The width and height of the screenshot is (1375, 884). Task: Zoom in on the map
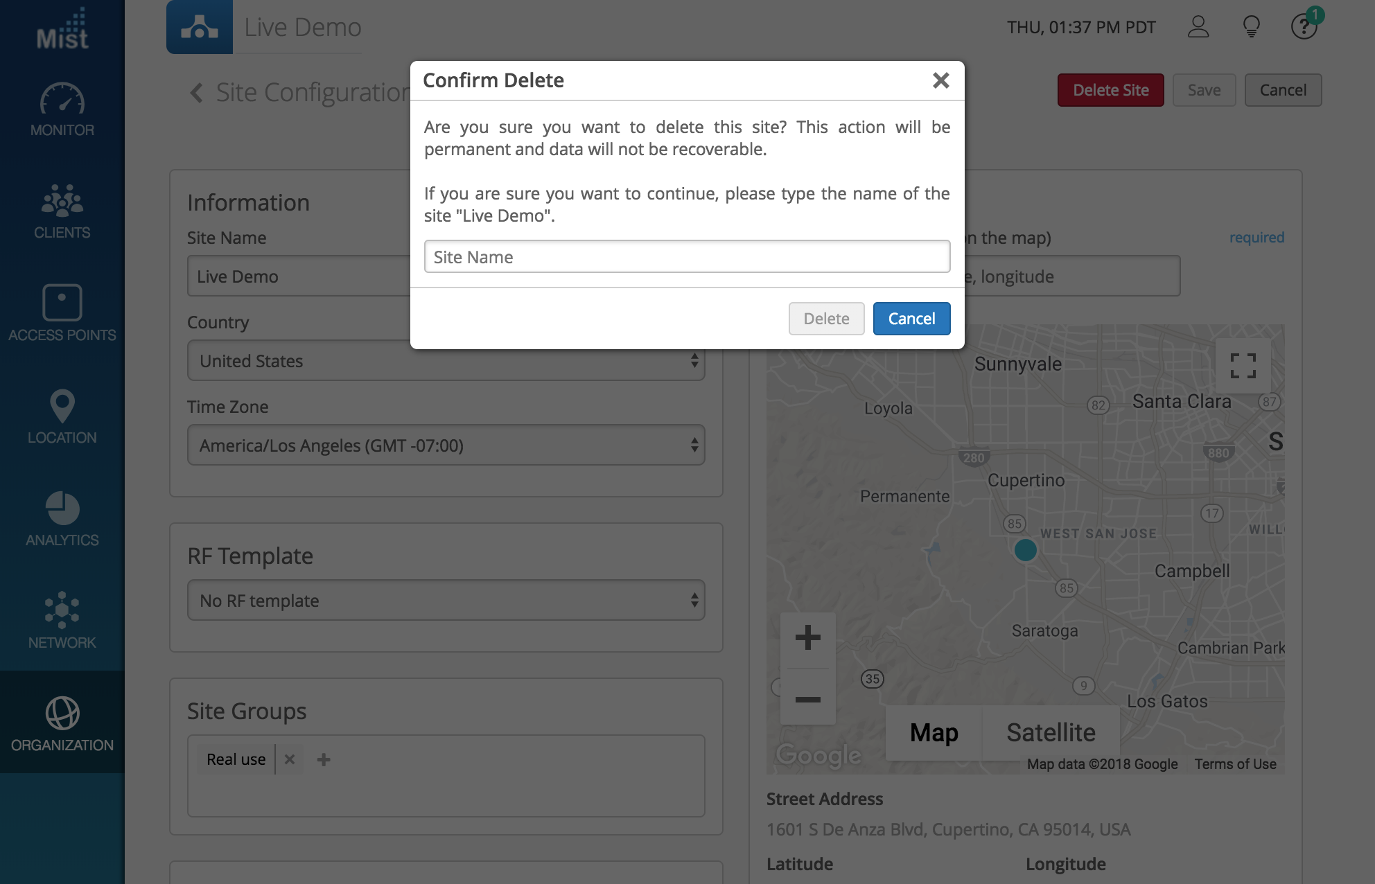(807, 638)
